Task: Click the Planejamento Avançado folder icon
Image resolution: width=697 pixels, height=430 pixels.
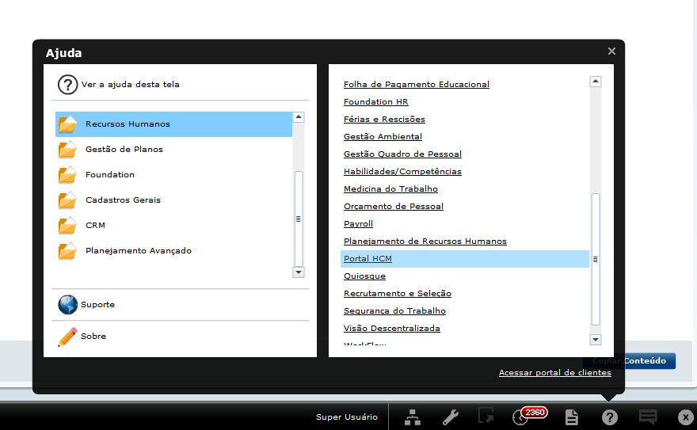Action: tap(67, 251)
